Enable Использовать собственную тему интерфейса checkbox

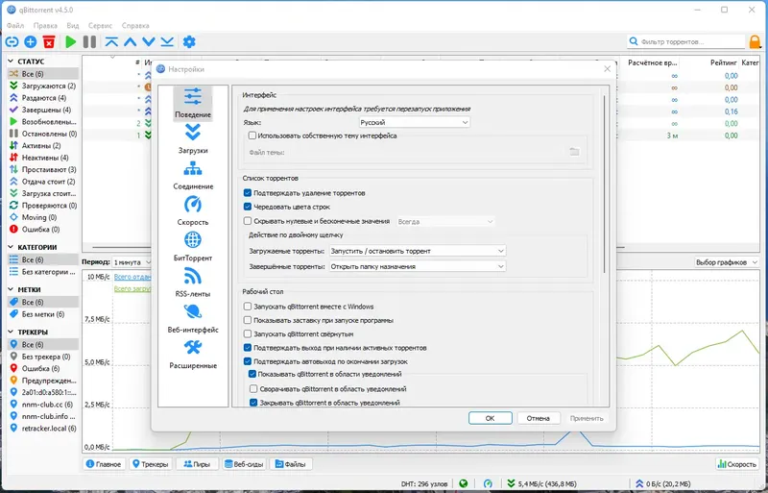click(x=252, y=136)
